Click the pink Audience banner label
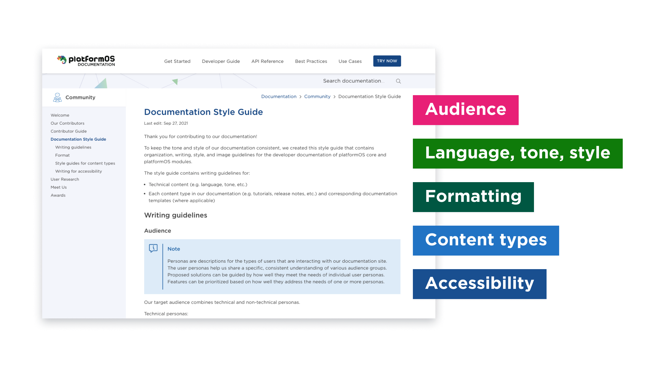 tap(466, 110)
